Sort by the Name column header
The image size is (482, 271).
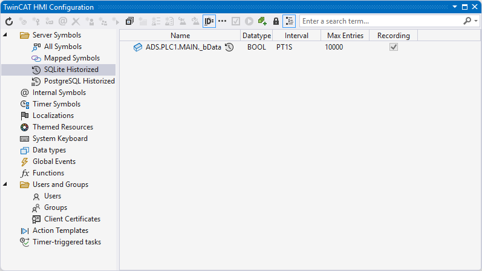tap(180, 36)
